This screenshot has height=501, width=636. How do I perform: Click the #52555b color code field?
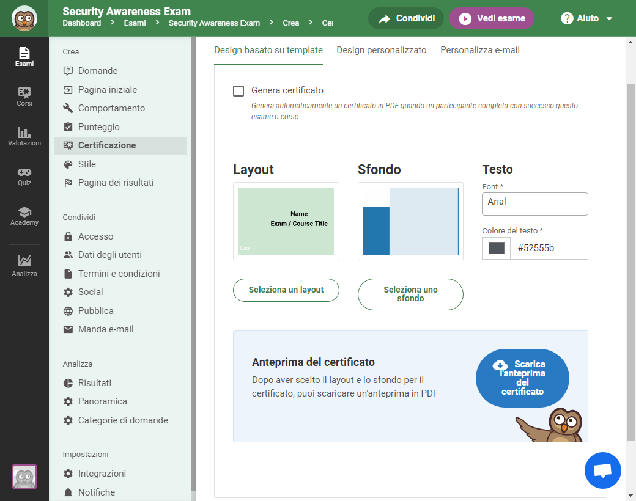click(550, 248)
